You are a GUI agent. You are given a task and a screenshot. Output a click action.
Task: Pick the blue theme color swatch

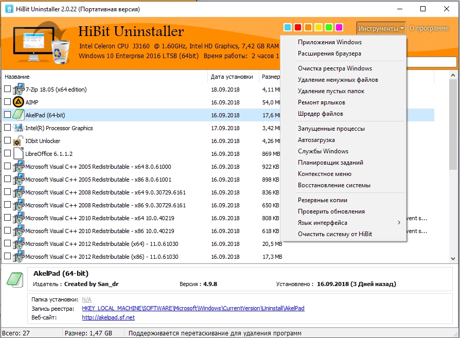click(288, 27)
